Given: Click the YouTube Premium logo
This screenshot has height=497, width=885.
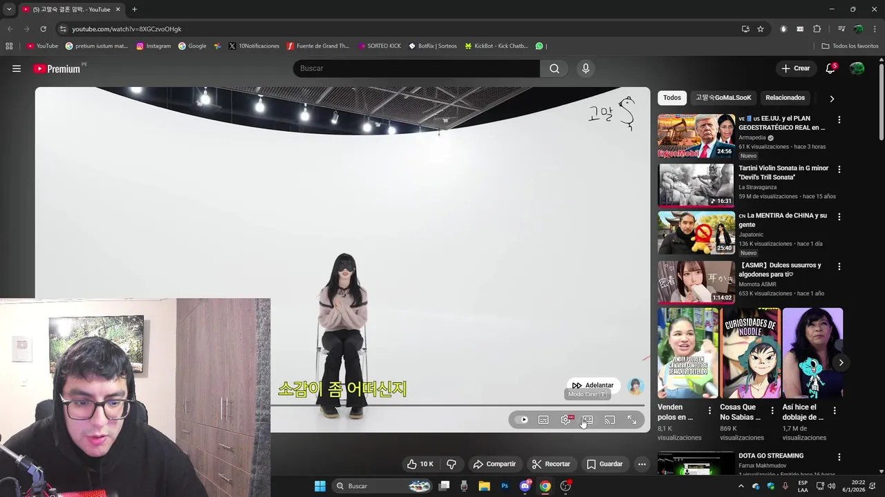Looking at the screenshot, I should pos(57,68).
